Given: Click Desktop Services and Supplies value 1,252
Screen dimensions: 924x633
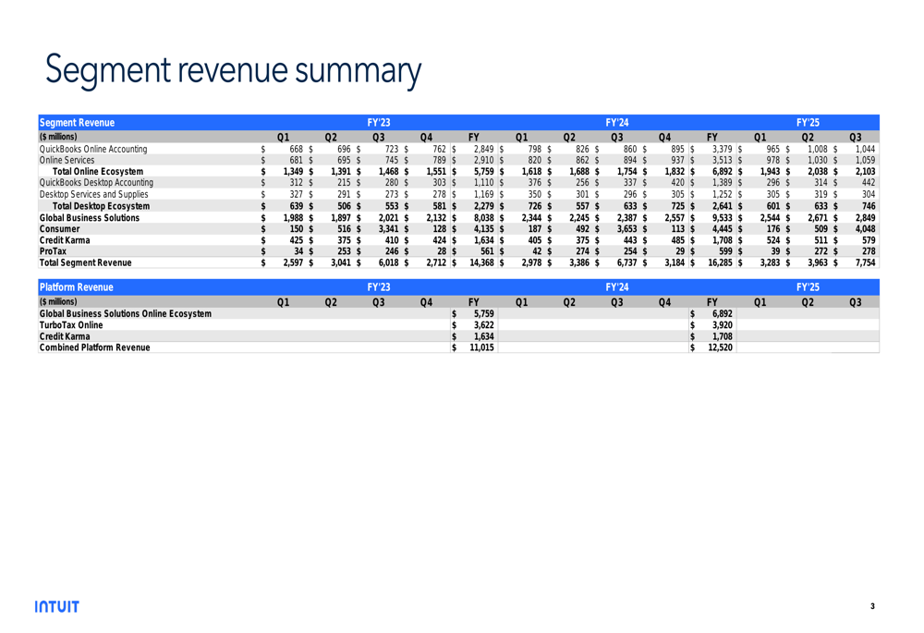Looking at the screenshot, I should click(x=723, y=194).
